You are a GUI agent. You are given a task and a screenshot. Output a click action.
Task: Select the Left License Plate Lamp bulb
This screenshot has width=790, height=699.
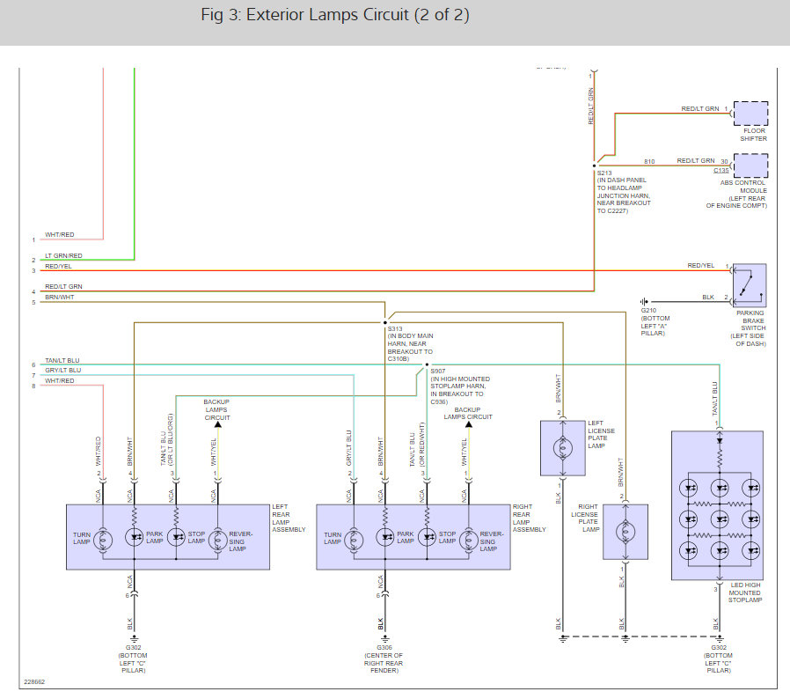(563, 447)
